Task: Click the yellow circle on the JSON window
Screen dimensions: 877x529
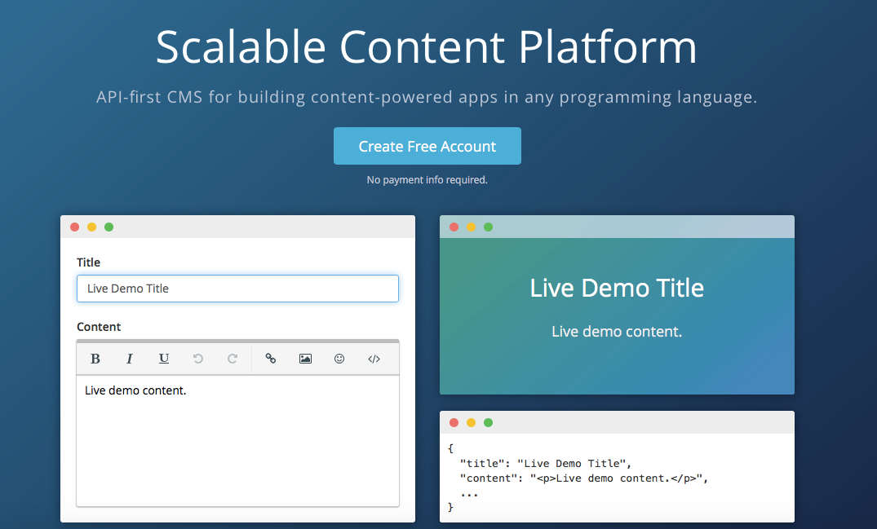Action: 471,422
